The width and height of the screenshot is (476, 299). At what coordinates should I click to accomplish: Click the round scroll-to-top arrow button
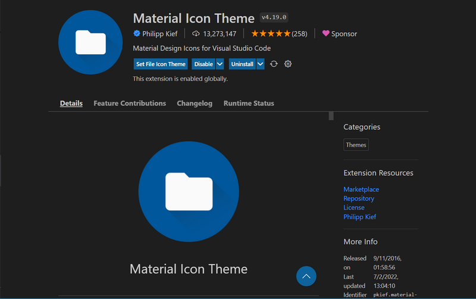pyautogui.click(x=306, y=276)
